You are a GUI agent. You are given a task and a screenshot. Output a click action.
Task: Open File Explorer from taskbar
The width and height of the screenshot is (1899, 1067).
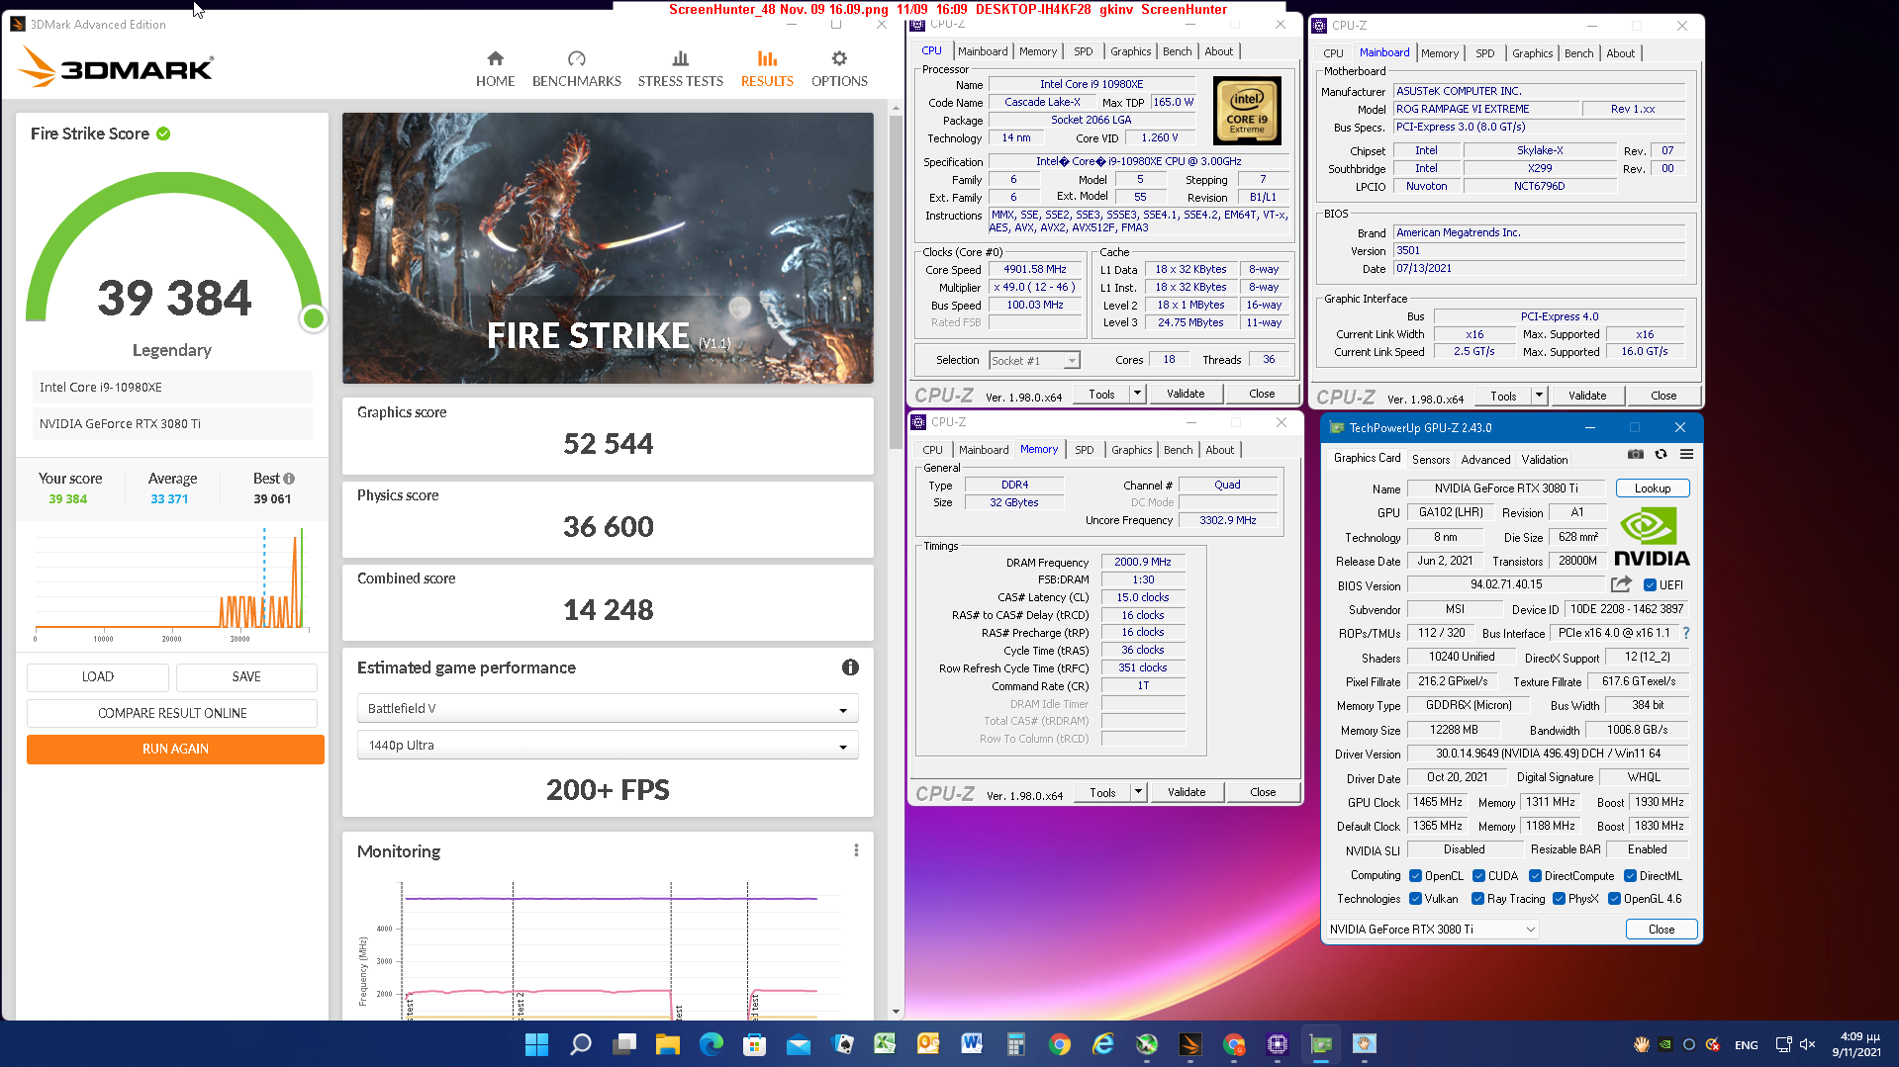[x=668, y=1044]
